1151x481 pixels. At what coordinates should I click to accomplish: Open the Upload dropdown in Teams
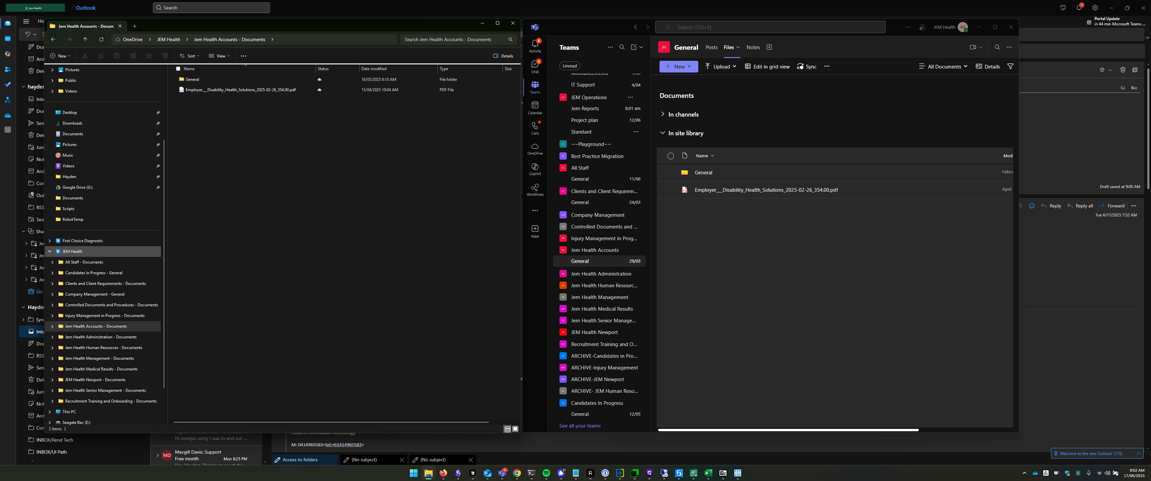[x=720, y=66]
